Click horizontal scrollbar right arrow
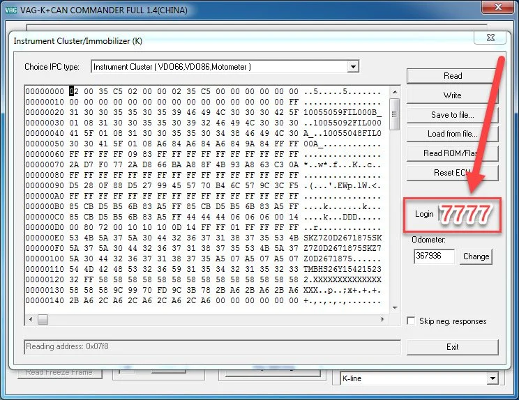Image resolution: width=519 pixels, height=400 pixels. 383,319
